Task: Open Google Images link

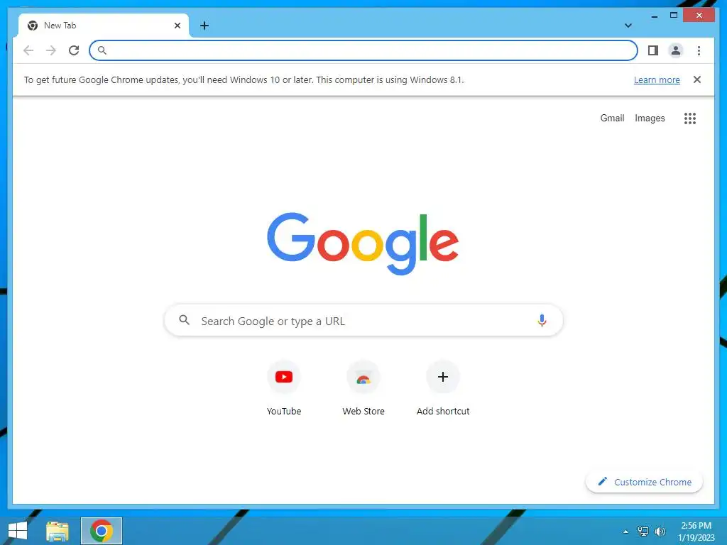Action: pyautogui.click(x=650, y=119)
